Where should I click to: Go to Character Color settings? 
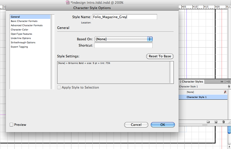pos(19,30)
